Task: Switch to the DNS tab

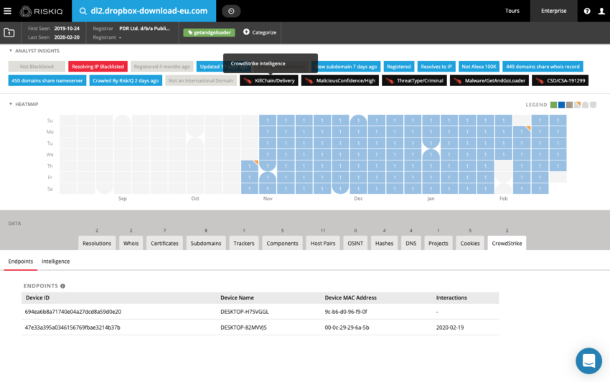Action: point(410,243)
